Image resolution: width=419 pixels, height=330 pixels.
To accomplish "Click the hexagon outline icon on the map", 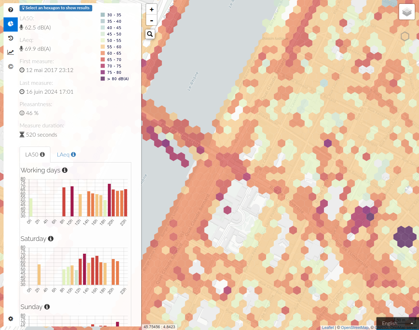I will [405, 36].
